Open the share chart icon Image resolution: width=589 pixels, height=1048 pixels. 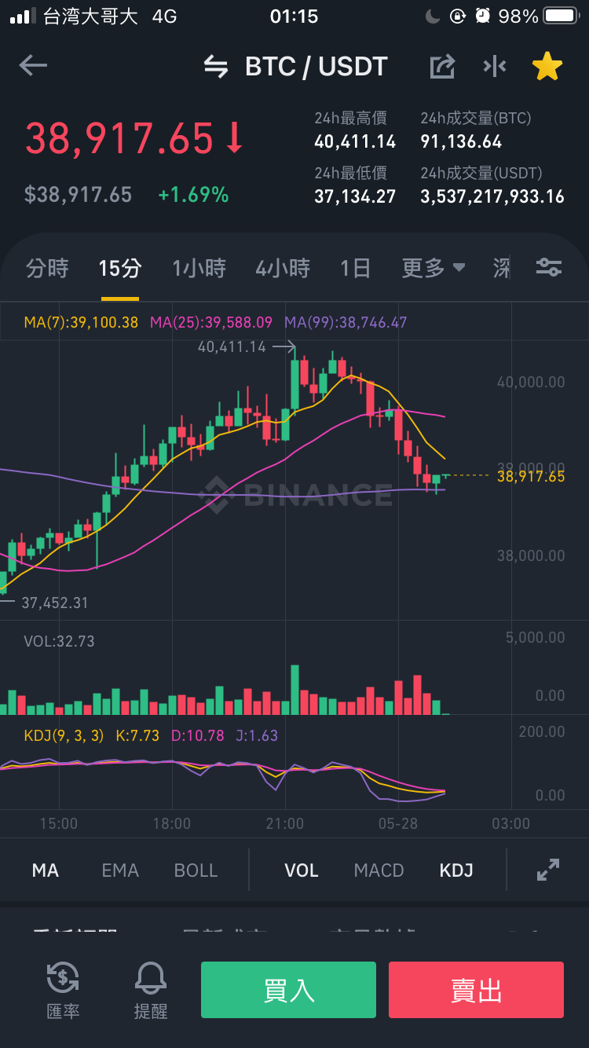click(x=442, y=67)
